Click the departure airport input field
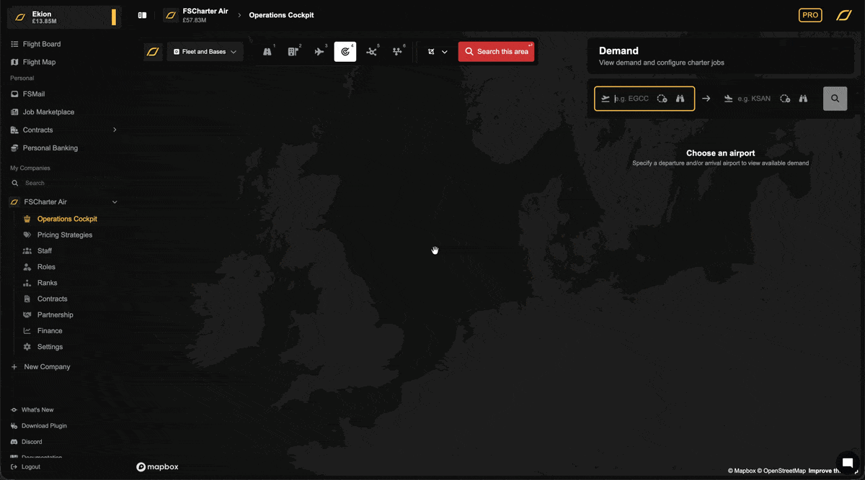This screenshot has height=480, width=865. (x=631, y=99)
